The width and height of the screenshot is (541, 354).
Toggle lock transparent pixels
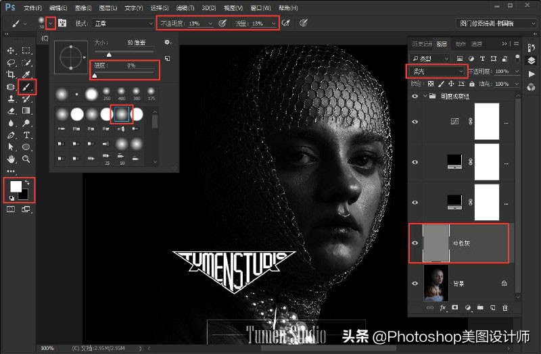coord(431,84)
